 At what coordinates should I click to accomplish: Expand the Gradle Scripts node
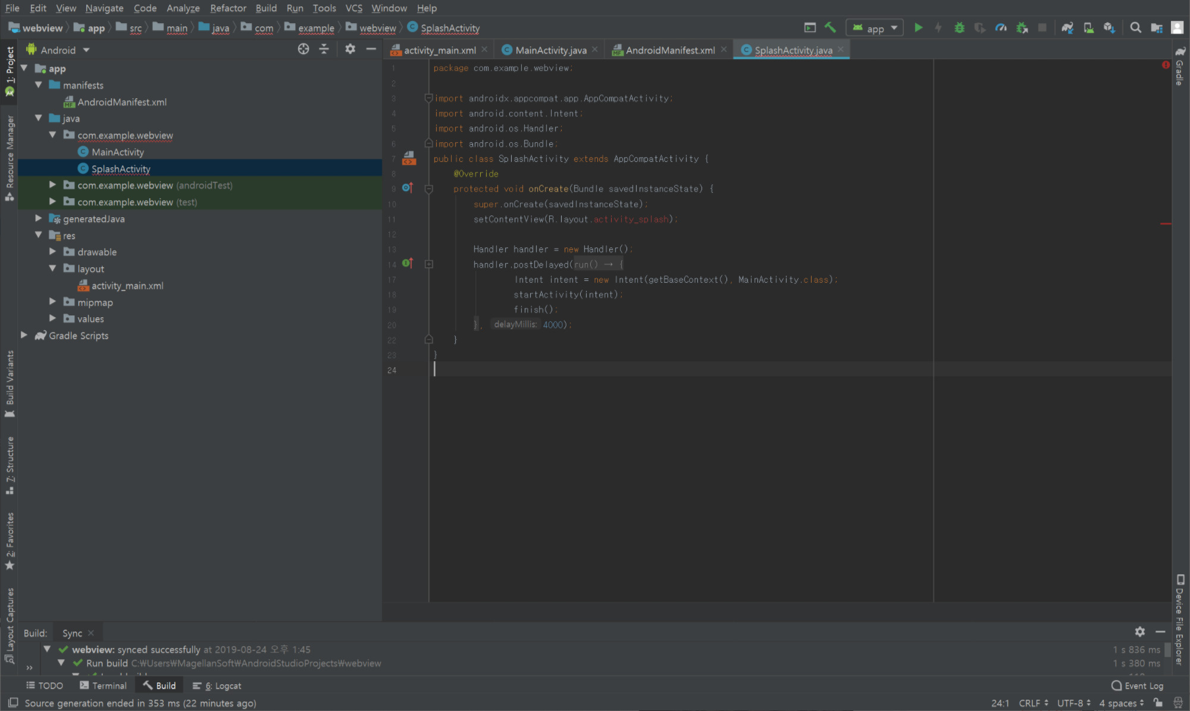tap(24, 335)
